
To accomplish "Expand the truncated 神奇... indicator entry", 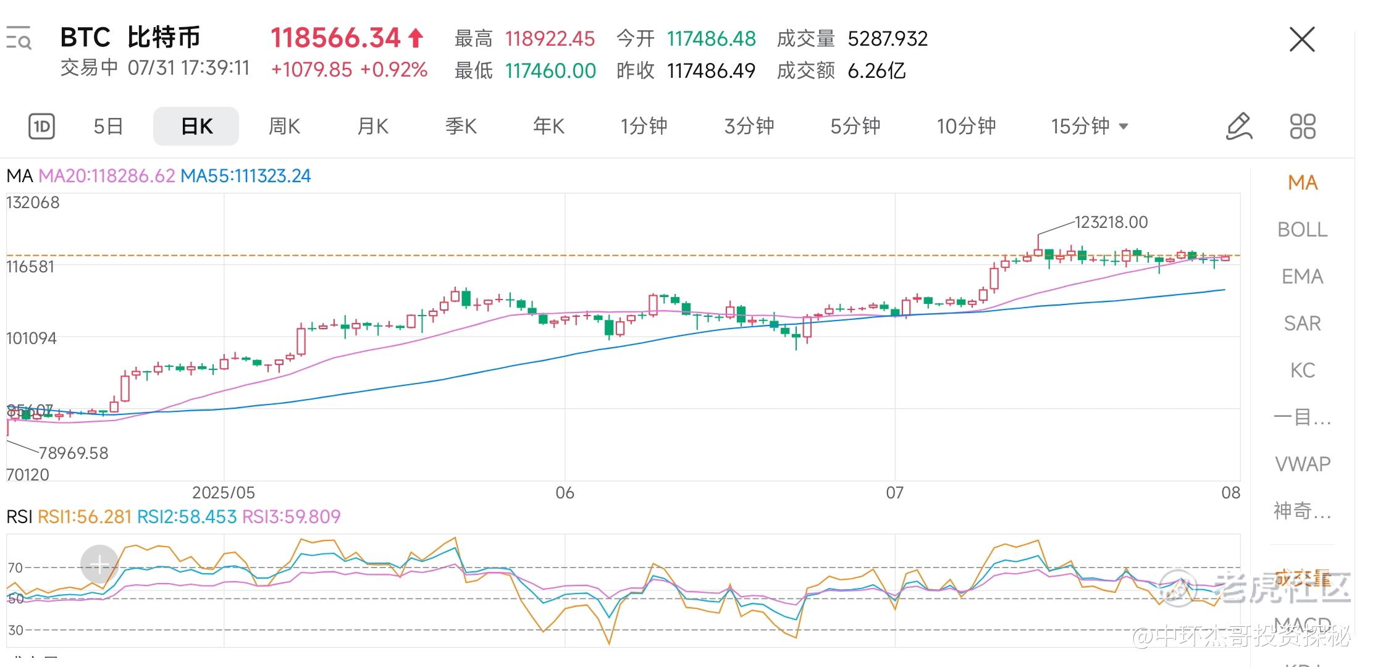I will [x=1302, y=511].
